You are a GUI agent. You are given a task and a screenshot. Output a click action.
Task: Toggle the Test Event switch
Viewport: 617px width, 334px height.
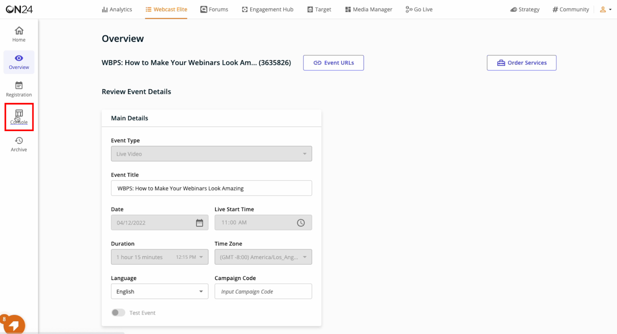pyautogui.click(x=118, y=313)
